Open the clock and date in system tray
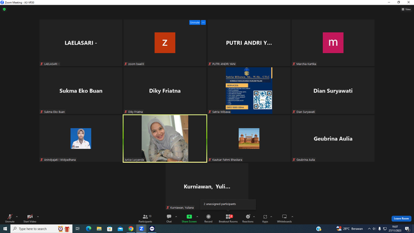414x233 pixels. pos(395,228)
